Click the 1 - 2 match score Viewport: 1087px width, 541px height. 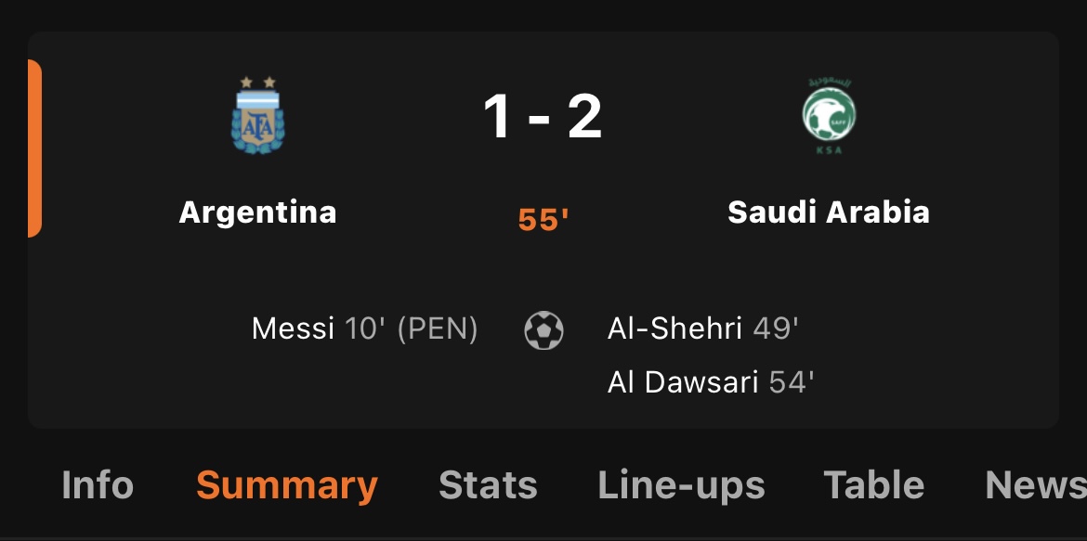coord(543,117)
